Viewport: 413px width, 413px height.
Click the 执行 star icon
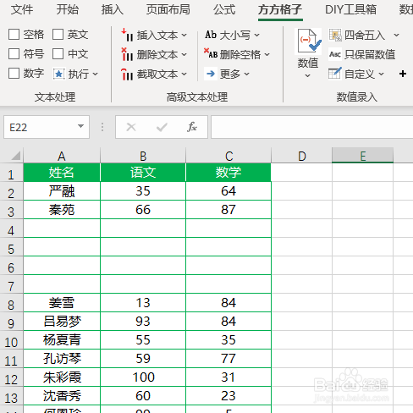click(59, 74)
